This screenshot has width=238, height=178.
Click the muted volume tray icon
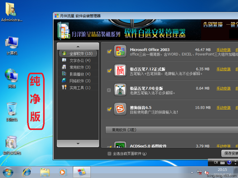tap(206, 172)
